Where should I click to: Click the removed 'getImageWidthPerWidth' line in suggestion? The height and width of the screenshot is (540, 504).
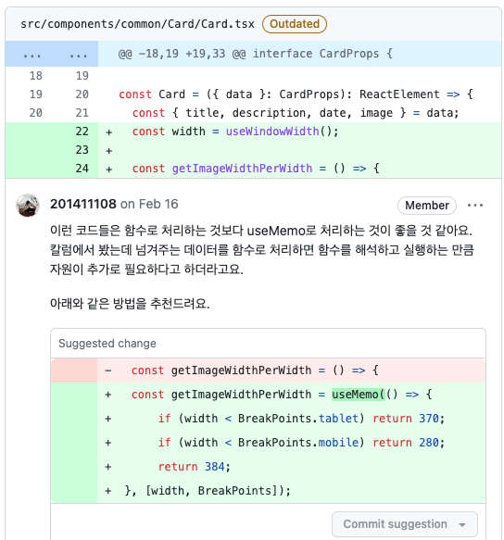[x=268, y=370]
